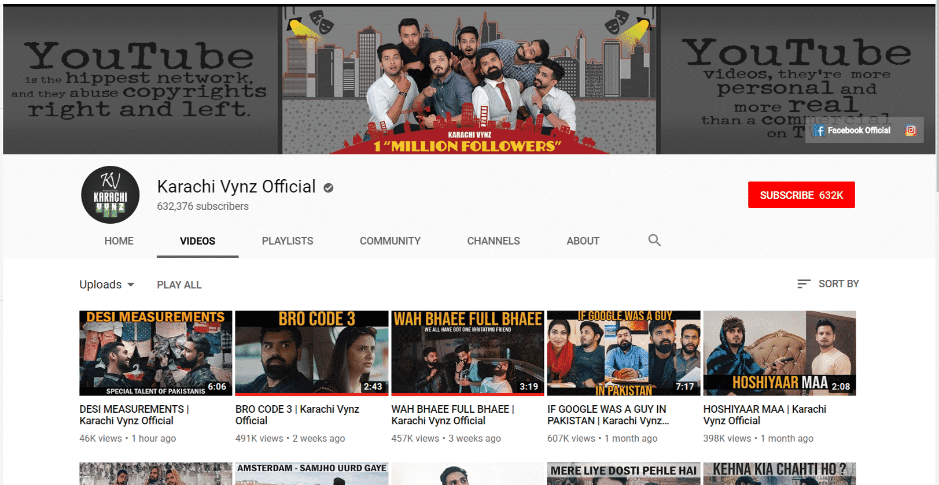Open the BRO CODE 3 video thumbnail
Viewport: 939px width, 485px height.
(312, 353)
